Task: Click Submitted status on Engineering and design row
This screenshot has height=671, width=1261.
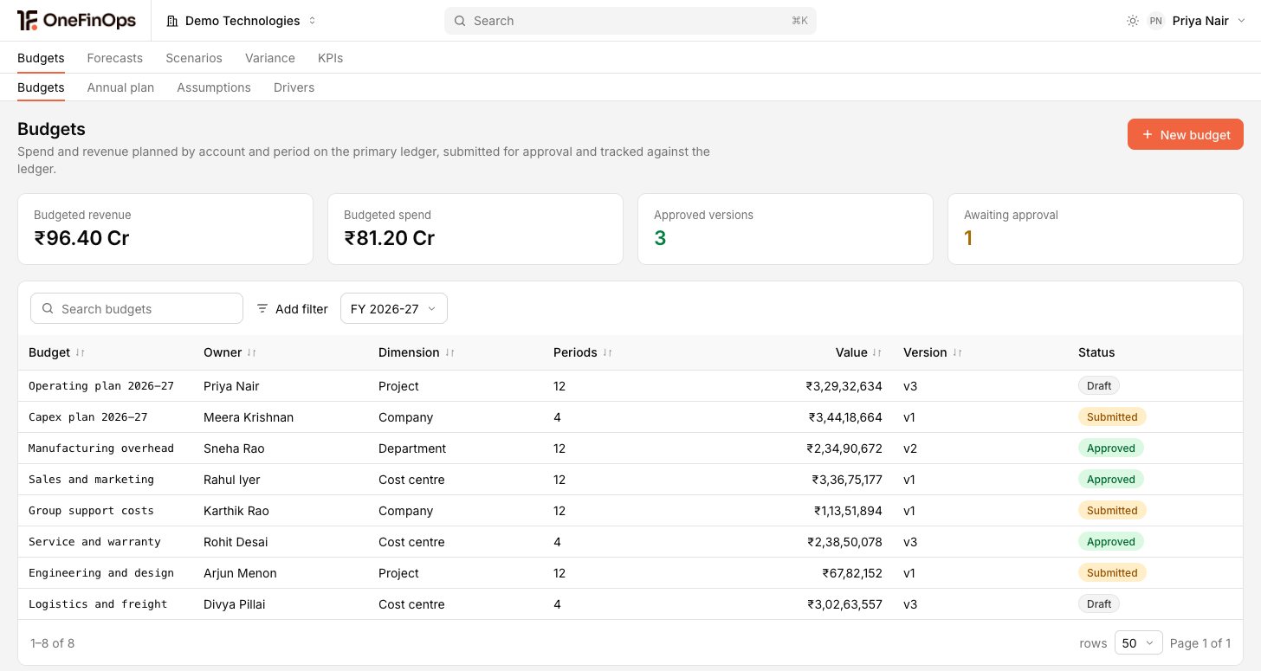Action: (1112, 573)
